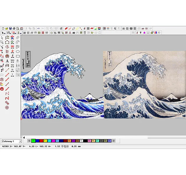The height and width of the screenshot is (175, 186).
Task: Click the 3D view icon
Action: (x=88, y=33)
